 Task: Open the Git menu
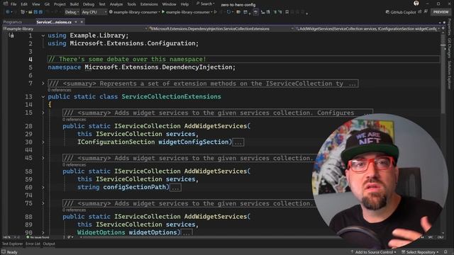tap(47, 4)
